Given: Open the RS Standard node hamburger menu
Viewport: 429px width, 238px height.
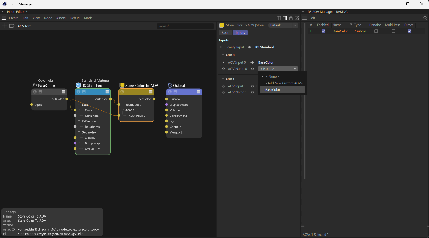Looking at the screenshot, I should pos(107,92).
